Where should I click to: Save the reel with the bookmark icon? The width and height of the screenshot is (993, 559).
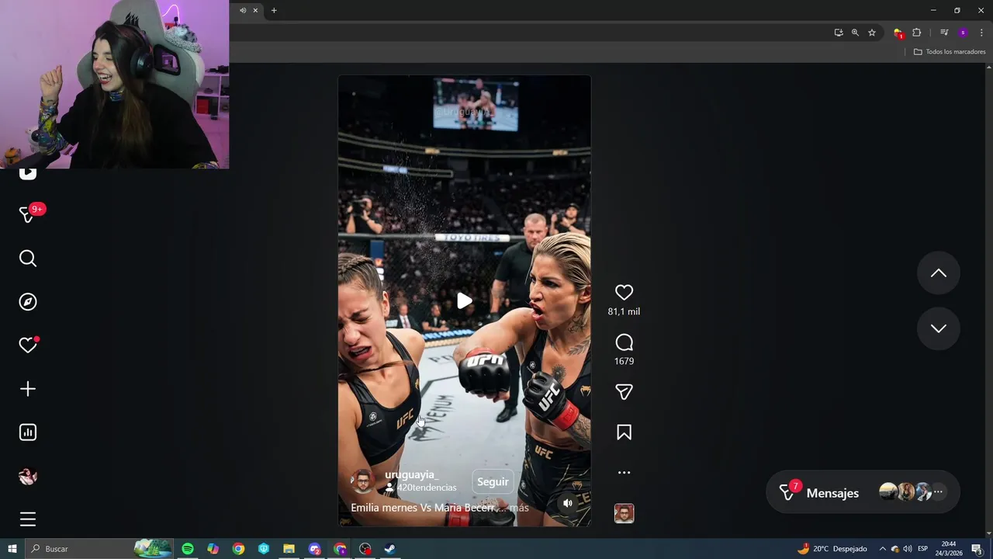(624, 432)
